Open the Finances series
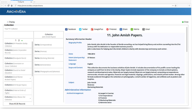 (49, 51)
